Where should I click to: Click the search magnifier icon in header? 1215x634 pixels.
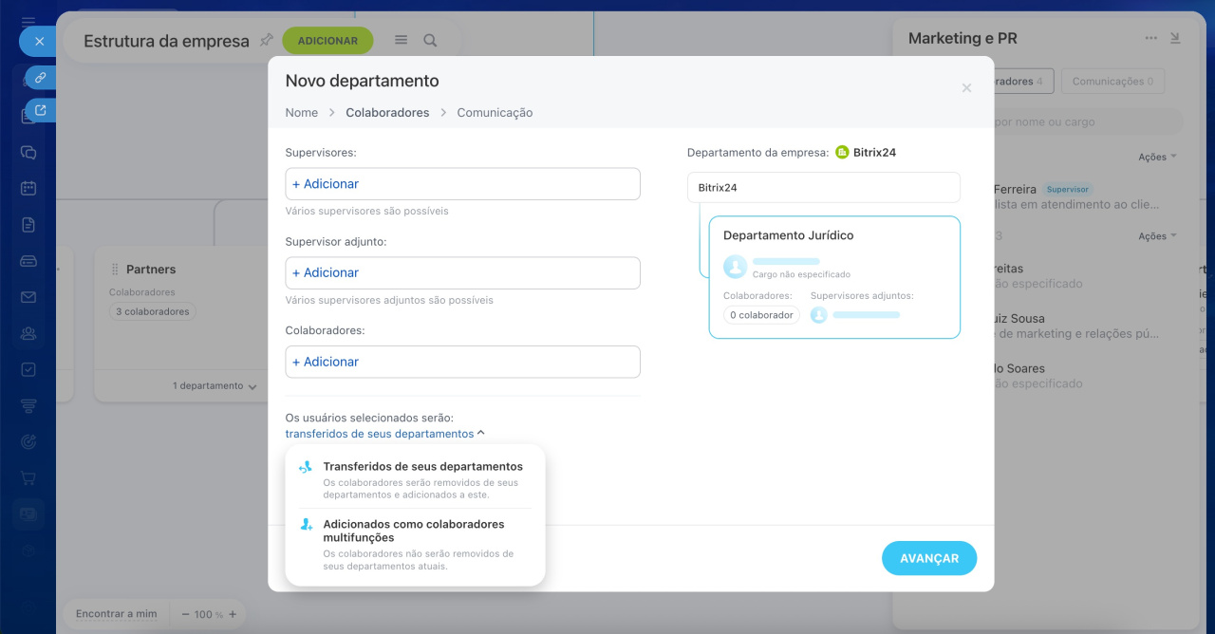click(x=430, y=41)
